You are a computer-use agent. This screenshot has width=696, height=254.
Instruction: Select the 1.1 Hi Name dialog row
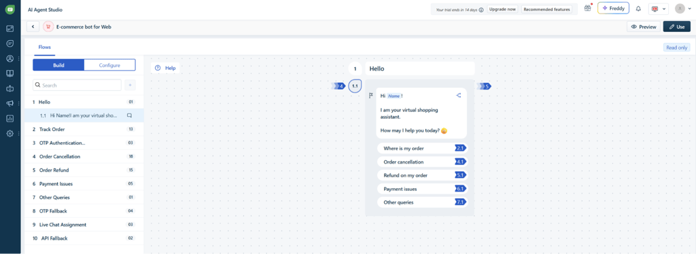pyautogui.click(x=84, y=115)
